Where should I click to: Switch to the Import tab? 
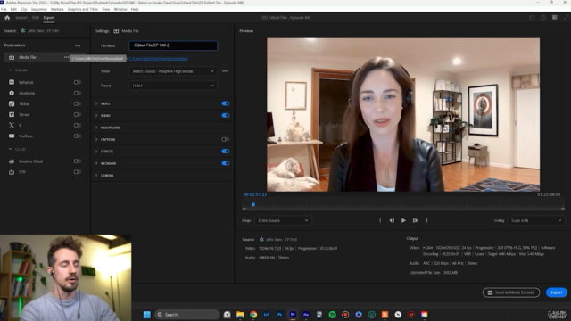[21, 18]
